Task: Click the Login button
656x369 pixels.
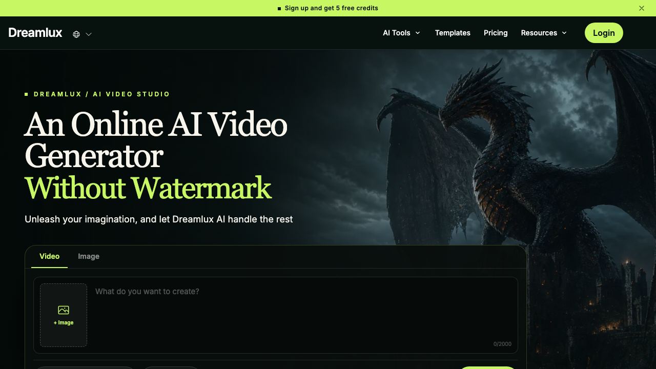Action: (604, 33)
